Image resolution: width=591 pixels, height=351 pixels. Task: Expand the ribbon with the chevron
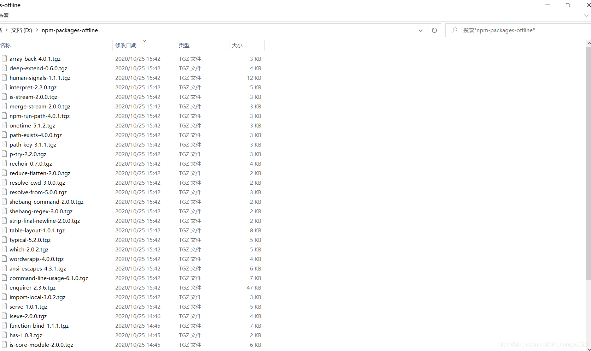point(586,16)
